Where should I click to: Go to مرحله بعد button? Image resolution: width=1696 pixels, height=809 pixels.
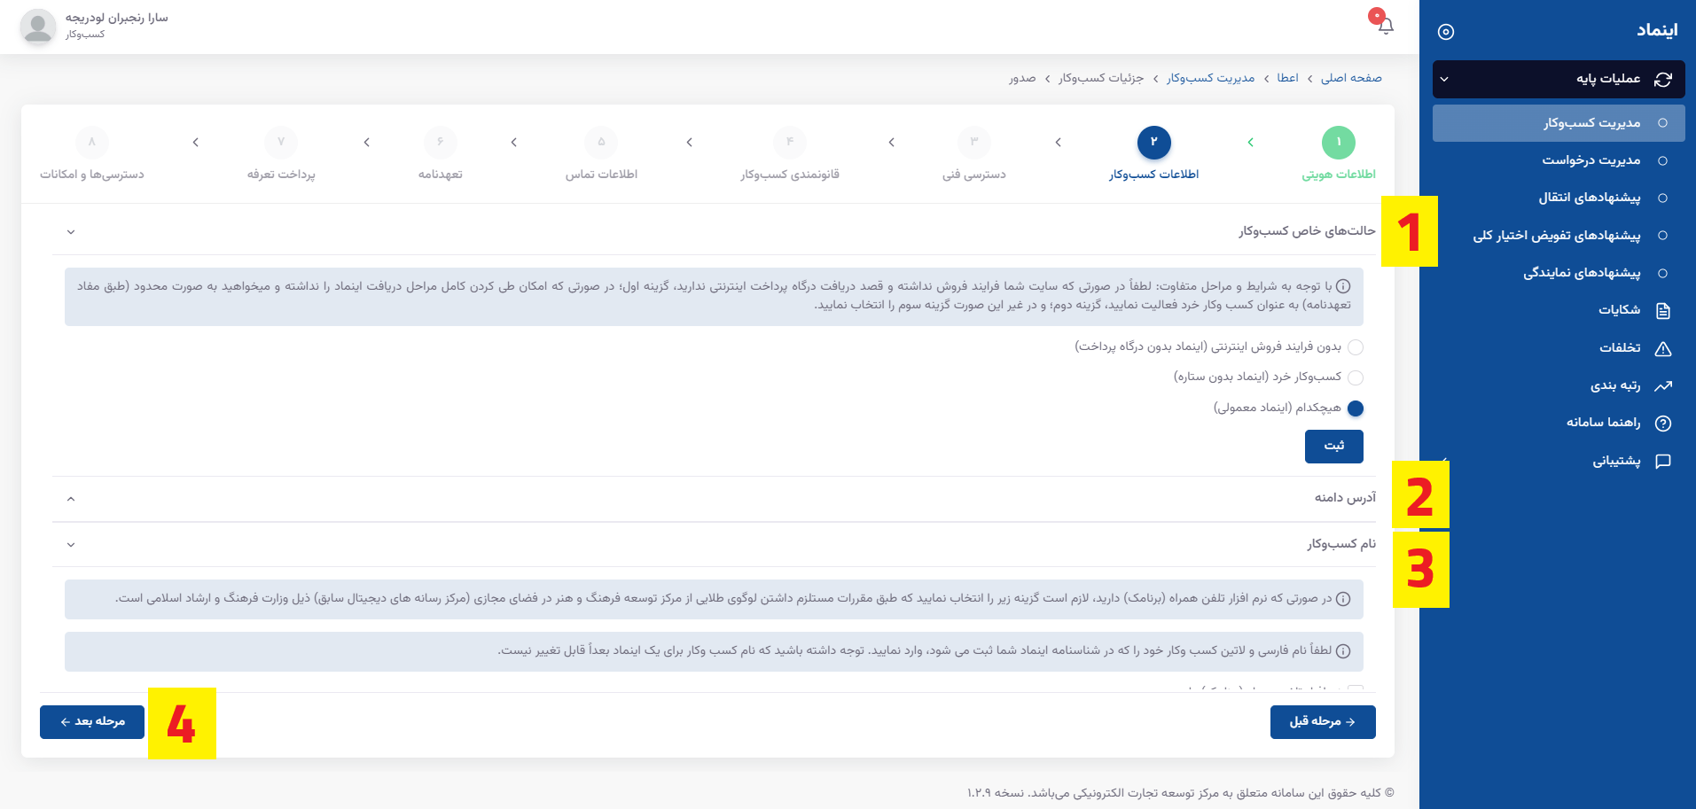(x=92, y=722)
